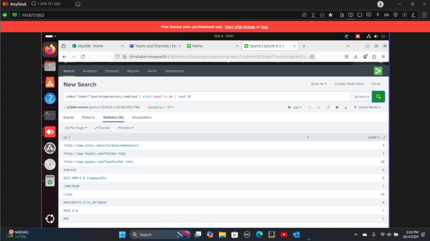Image resolution: width=430 pixels, height=241 pixels.
Task: Open the 20 Per Page dropdown
Action: click(75, 128)
